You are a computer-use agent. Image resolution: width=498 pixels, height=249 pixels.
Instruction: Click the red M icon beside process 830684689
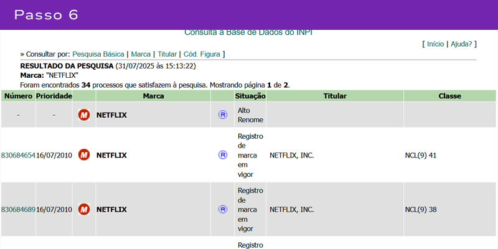[x=84, y=210]
